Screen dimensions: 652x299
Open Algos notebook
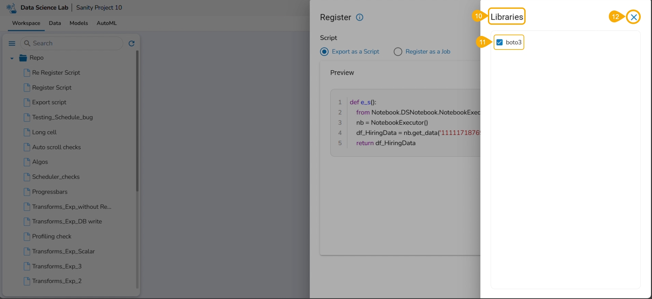pyautogui.click(x=40, y=162)
